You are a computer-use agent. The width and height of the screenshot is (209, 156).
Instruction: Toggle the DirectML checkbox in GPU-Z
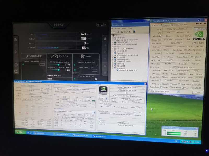(x=194, y=85)
